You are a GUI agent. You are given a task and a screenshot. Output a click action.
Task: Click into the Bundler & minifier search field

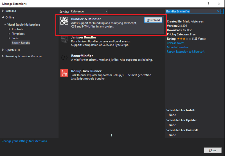[x=191, y=11]
